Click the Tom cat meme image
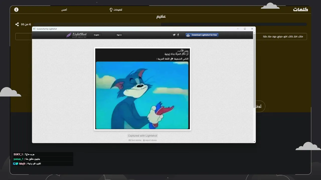The width and height of the screenshot is (321, 180). click(x=142, y=95)
